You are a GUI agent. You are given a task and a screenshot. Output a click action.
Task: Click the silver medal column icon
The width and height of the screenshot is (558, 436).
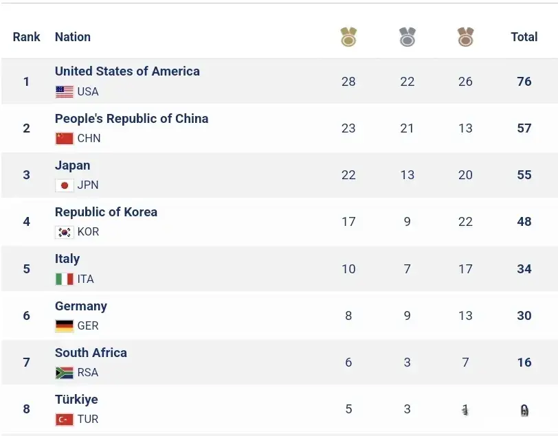coord(408,36)
